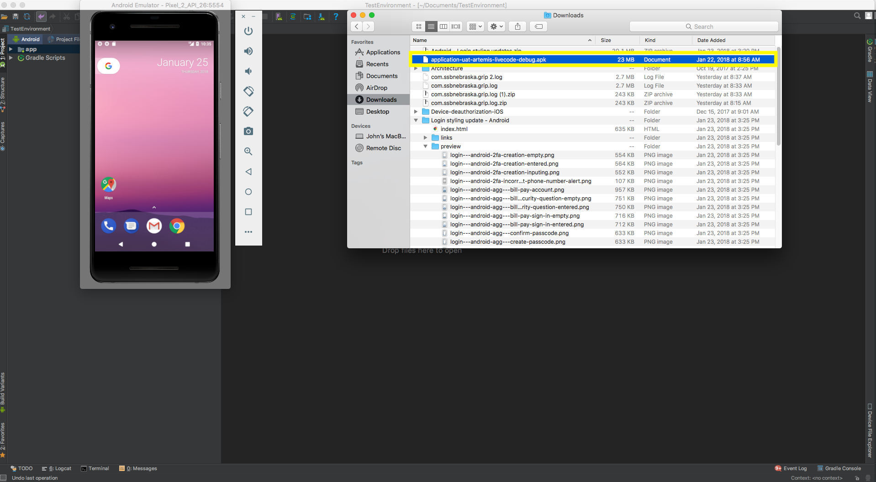Open the Gradle panel in Android Studio

pyautogui.click(x=869, y=52)
